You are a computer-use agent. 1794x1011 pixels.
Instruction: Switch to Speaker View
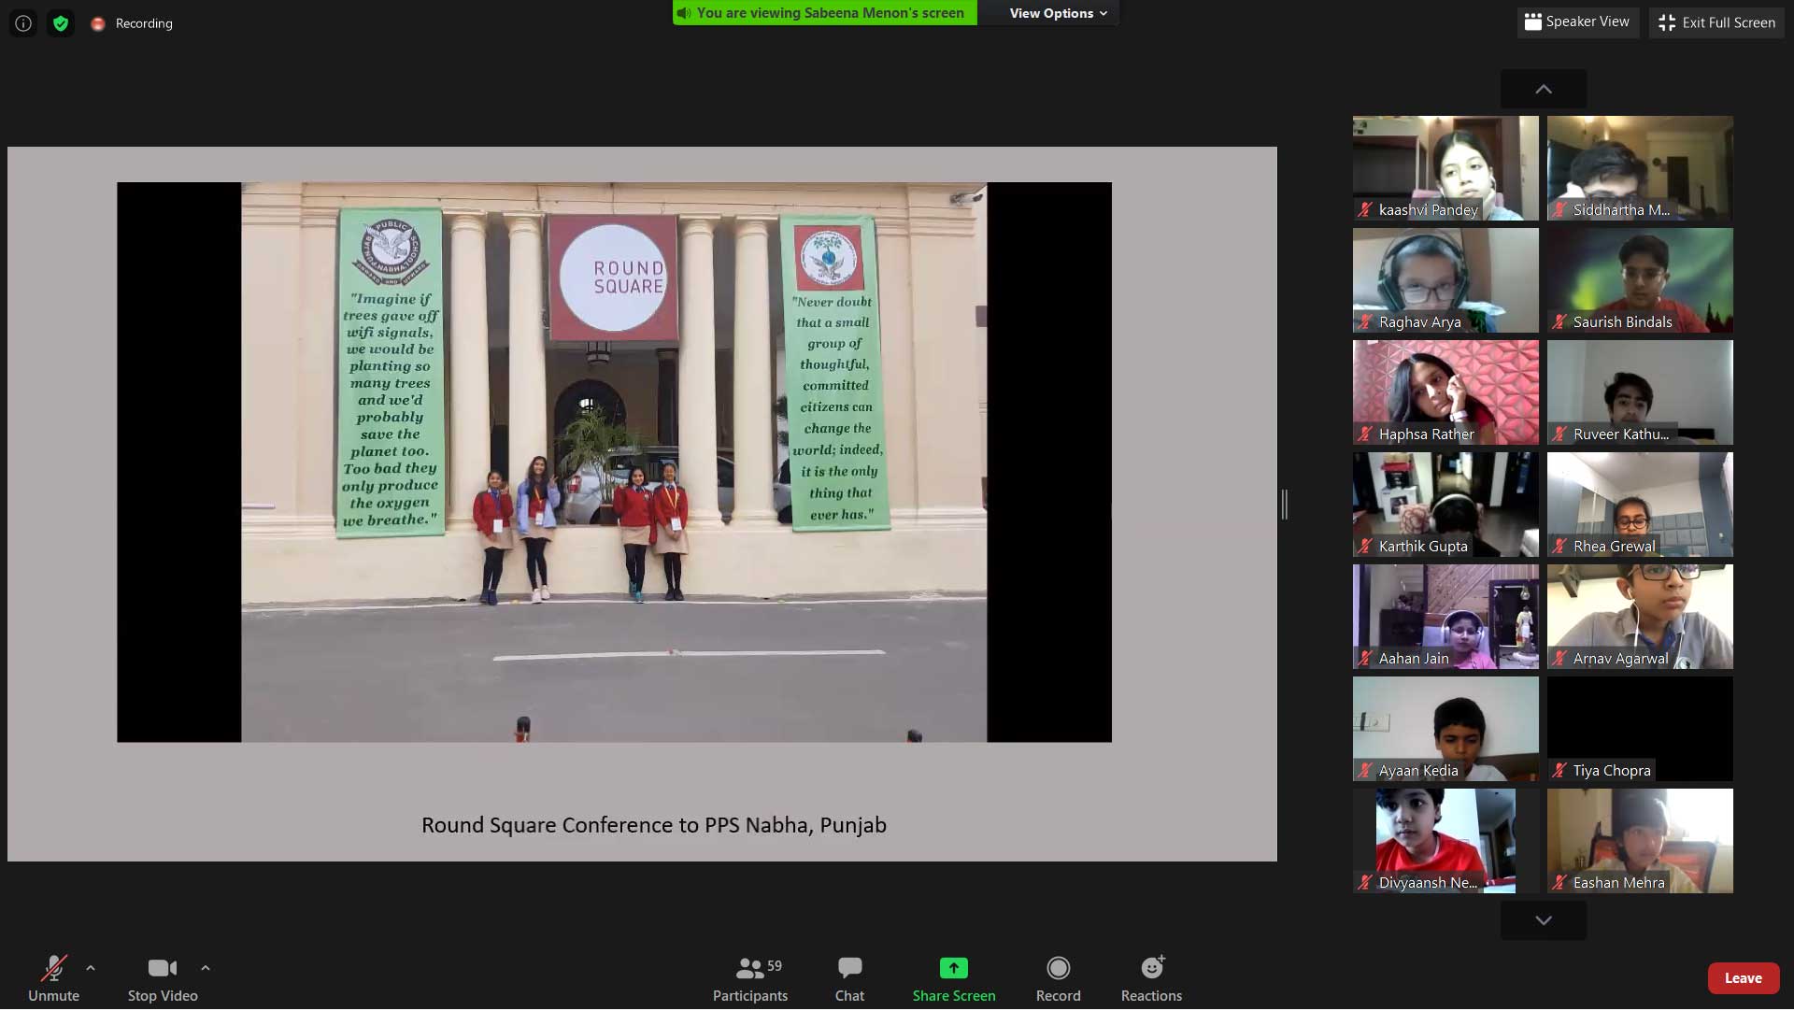1577,21
